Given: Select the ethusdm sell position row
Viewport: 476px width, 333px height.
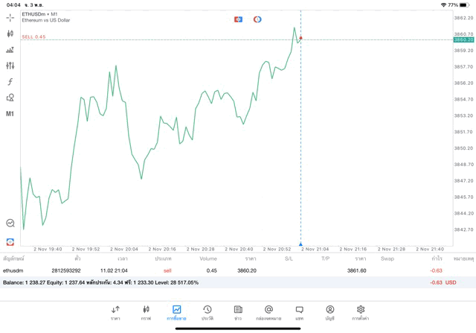Looking at the screenshot, I should pyautogui.click(x=223, y=270).
